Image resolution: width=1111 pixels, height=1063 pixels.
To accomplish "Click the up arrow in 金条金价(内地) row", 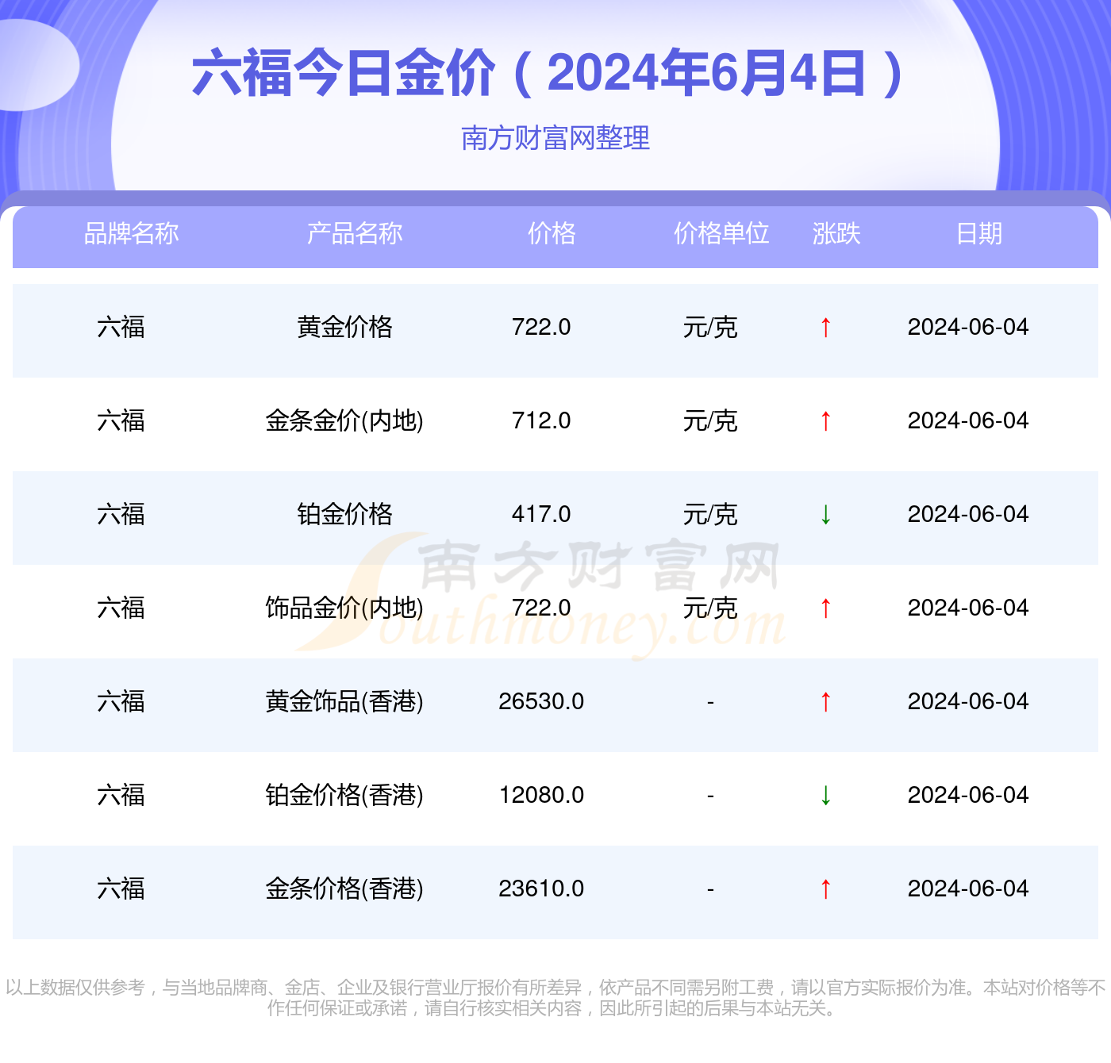I will (x=825, y=421).
